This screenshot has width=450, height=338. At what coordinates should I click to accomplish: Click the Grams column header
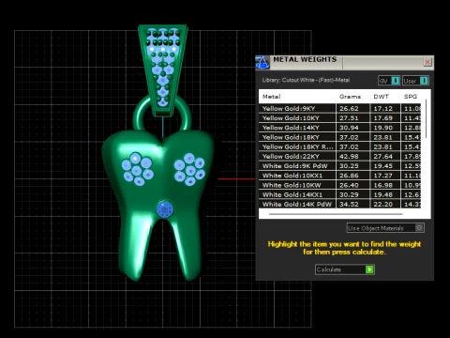(x=350, y=97)
